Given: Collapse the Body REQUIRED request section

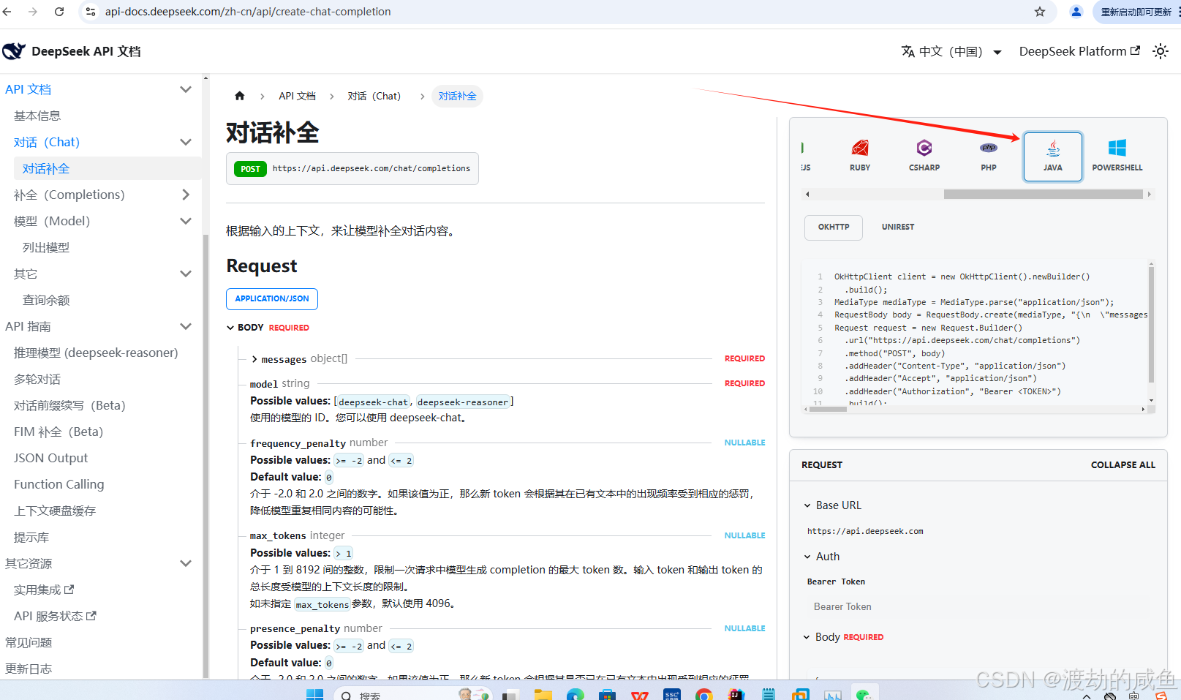Looking at the screenshot, I should point(843,637).
